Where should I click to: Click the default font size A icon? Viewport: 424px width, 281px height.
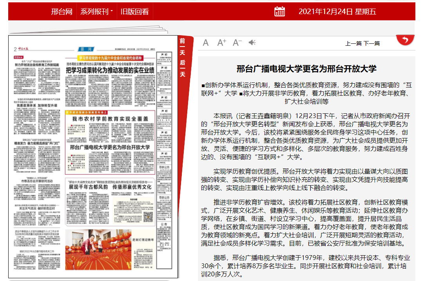pos(206,43)
